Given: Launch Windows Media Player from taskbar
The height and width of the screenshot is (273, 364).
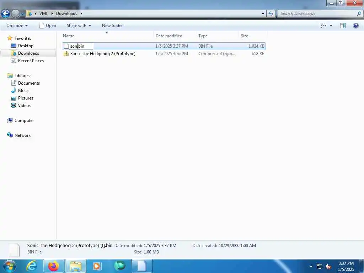Looking at the screenshot, I should [97, 266].
